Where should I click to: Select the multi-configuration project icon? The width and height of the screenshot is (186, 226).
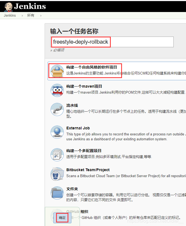[57, 155]
